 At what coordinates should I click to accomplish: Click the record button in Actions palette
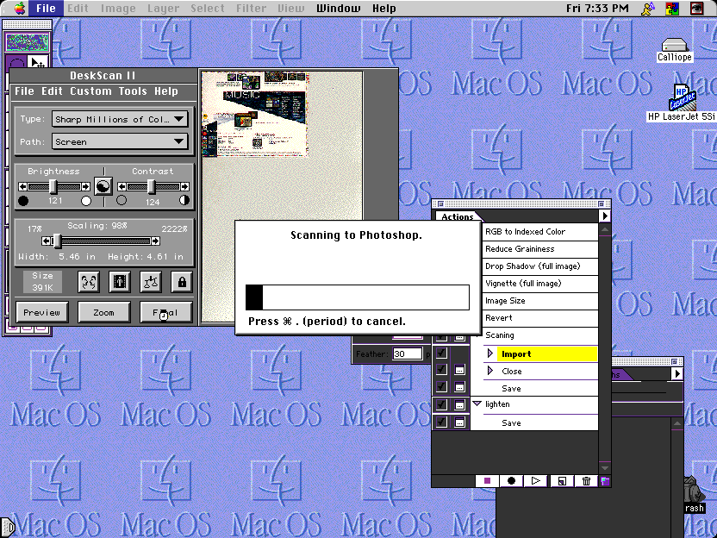tap(511, 481)
